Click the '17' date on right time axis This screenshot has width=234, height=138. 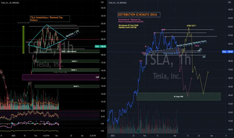click(x=226, y=135)
